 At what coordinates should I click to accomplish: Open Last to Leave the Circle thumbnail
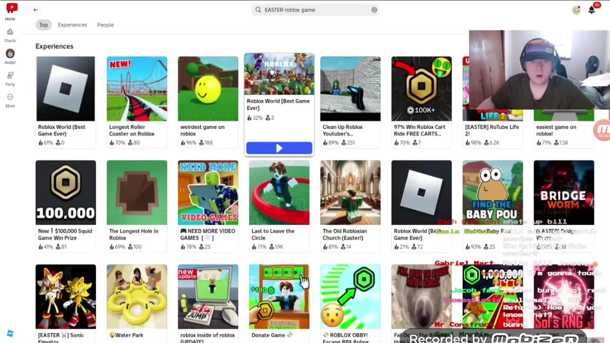pyautogui.click(x=279, y=192)
